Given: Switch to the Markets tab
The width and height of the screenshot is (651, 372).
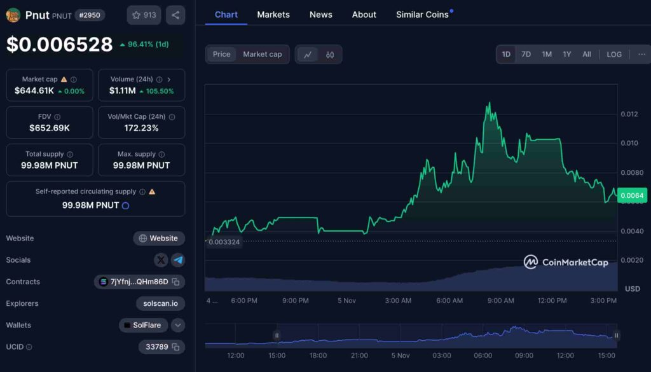Looking at the screenshot, I should [x=273, y=15].
